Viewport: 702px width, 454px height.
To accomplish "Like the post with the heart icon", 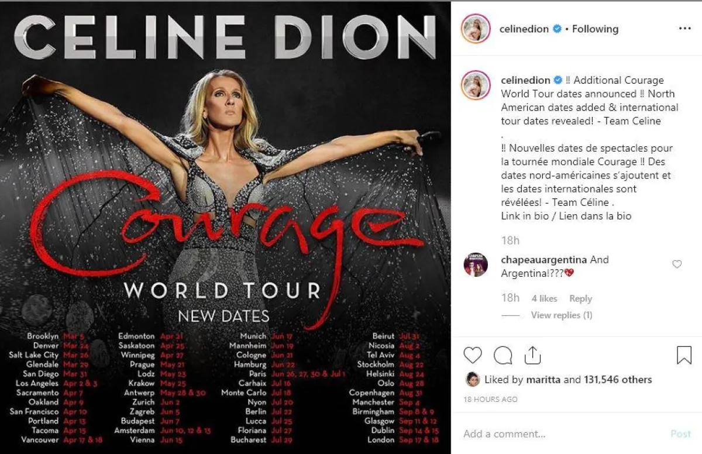I will pos(473,355).
